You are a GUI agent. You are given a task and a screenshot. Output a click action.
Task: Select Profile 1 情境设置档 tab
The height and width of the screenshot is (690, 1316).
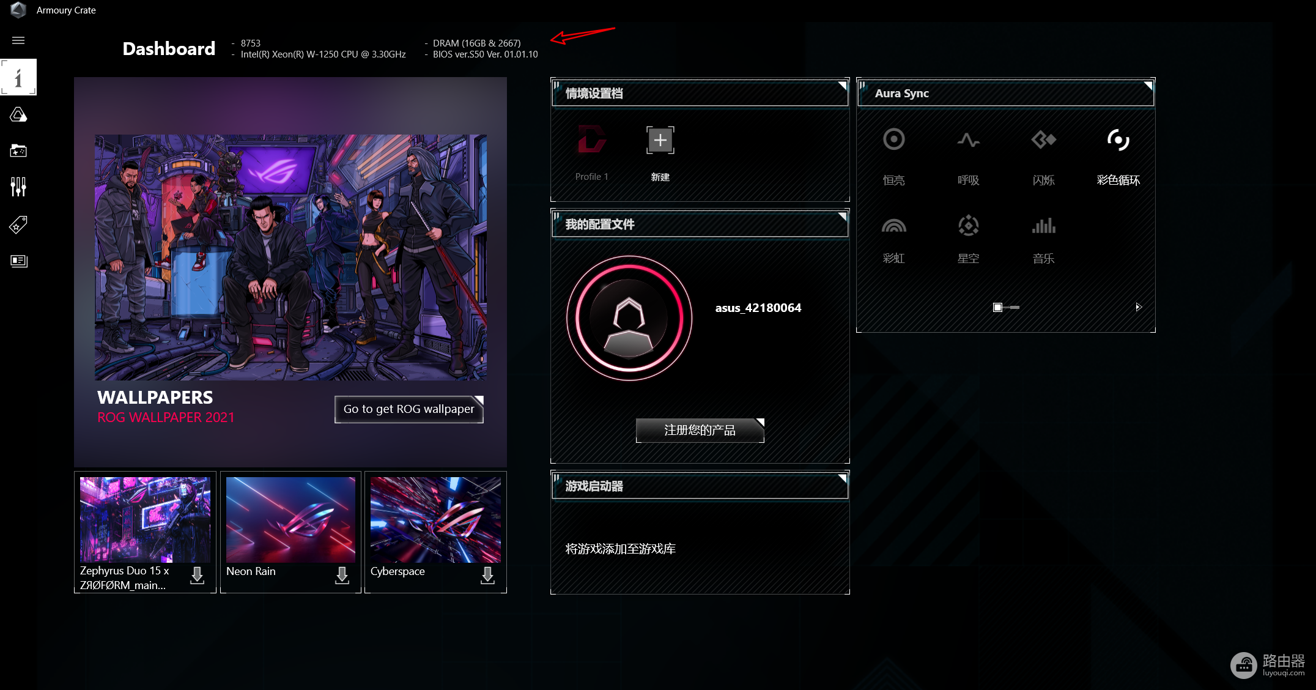tap(590, 152)
